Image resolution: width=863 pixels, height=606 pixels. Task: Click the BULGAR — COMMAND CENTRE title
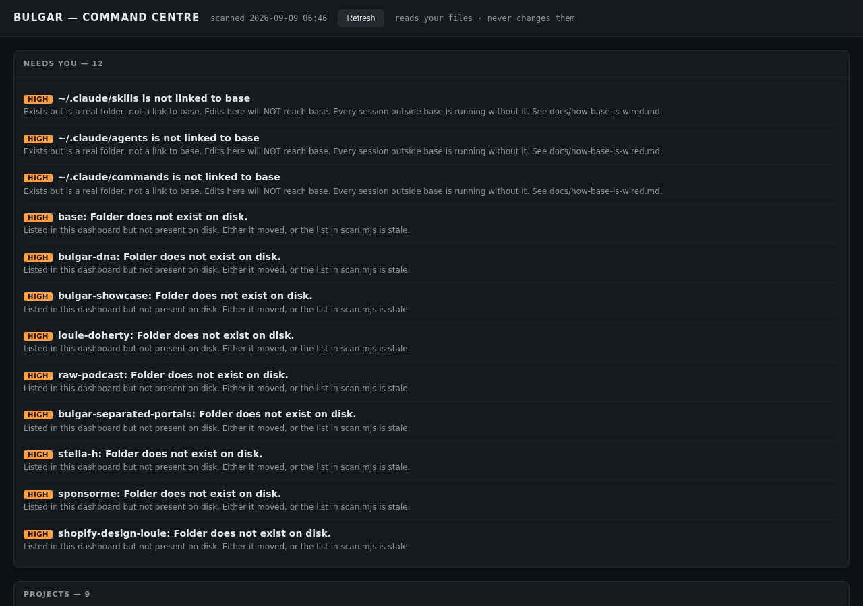(x=107, y=18)
